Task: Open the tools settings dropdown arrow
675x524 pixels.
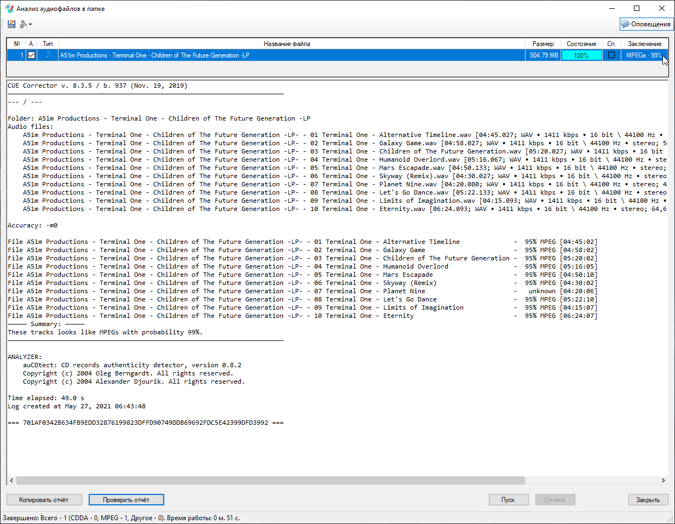Action: pos(30,24)
